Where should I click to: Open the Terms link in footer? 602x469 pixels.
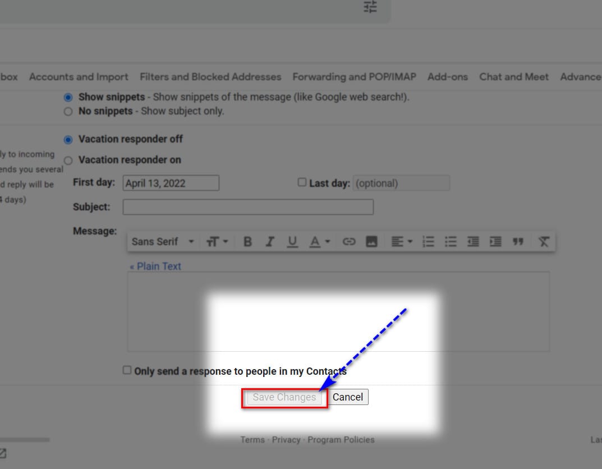[252, 440]
